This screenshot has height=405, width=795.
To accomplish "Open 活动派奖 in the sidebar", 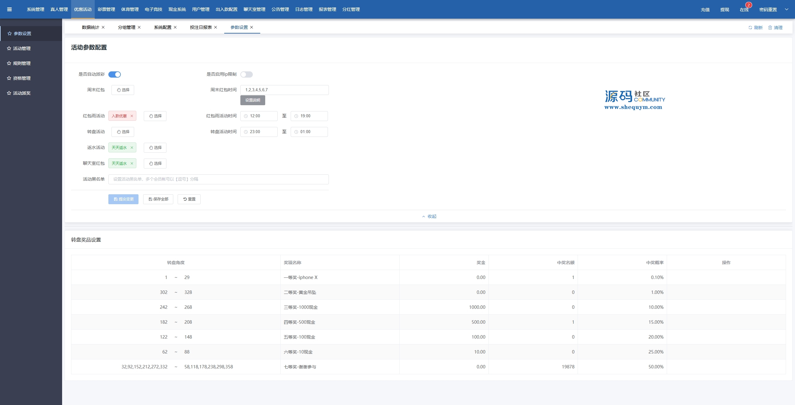I will click(x=22, y=93).
